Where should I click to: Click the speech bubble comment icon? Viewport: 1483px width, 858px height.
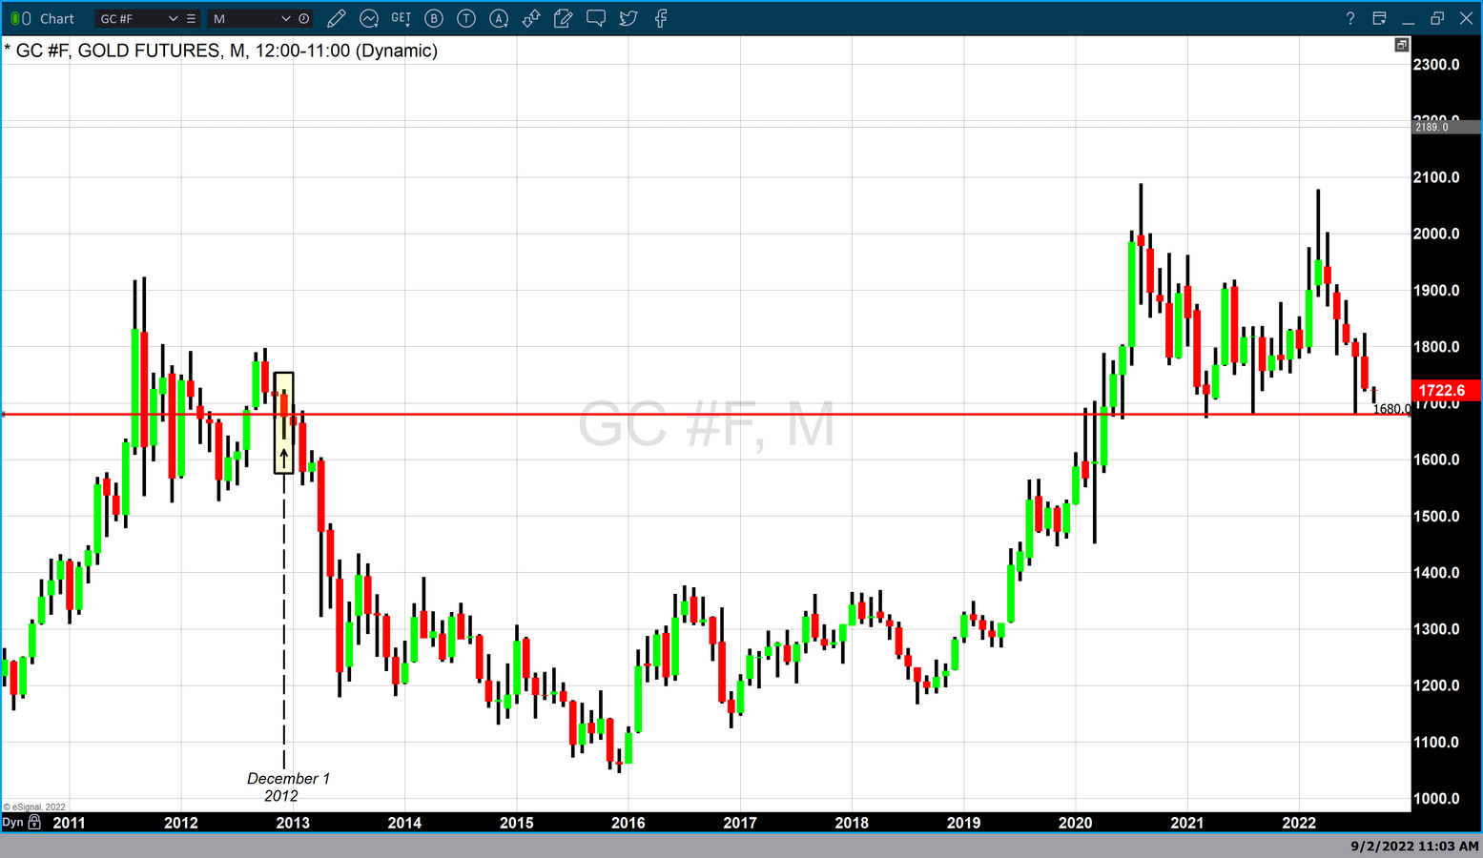[x=596, y=18]
